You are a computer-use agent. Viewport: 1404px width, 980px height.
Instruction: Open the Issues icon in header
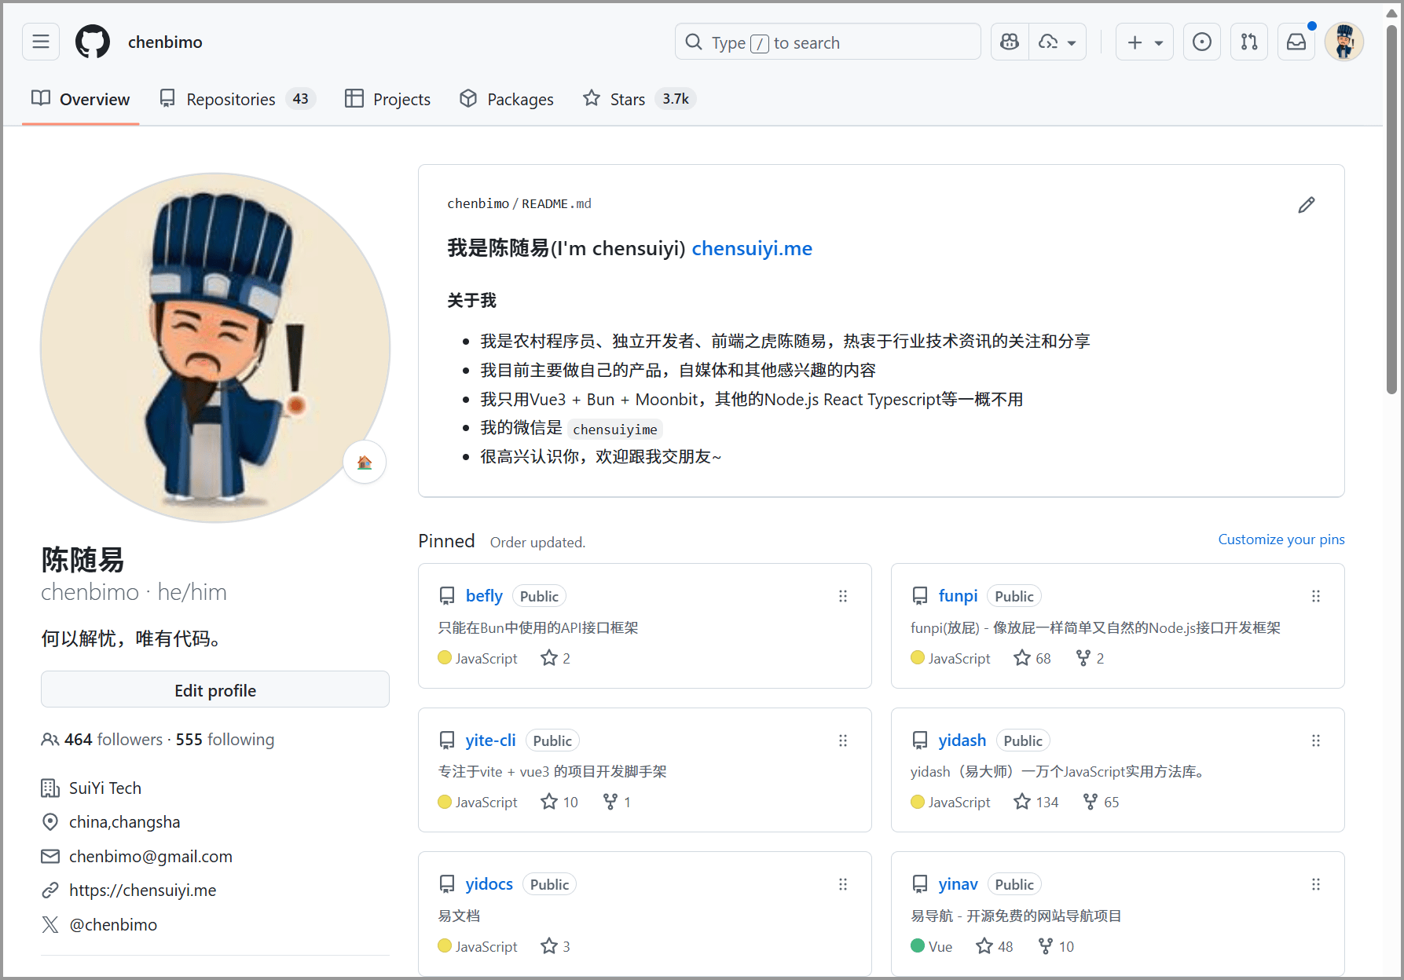(1201, 42)
